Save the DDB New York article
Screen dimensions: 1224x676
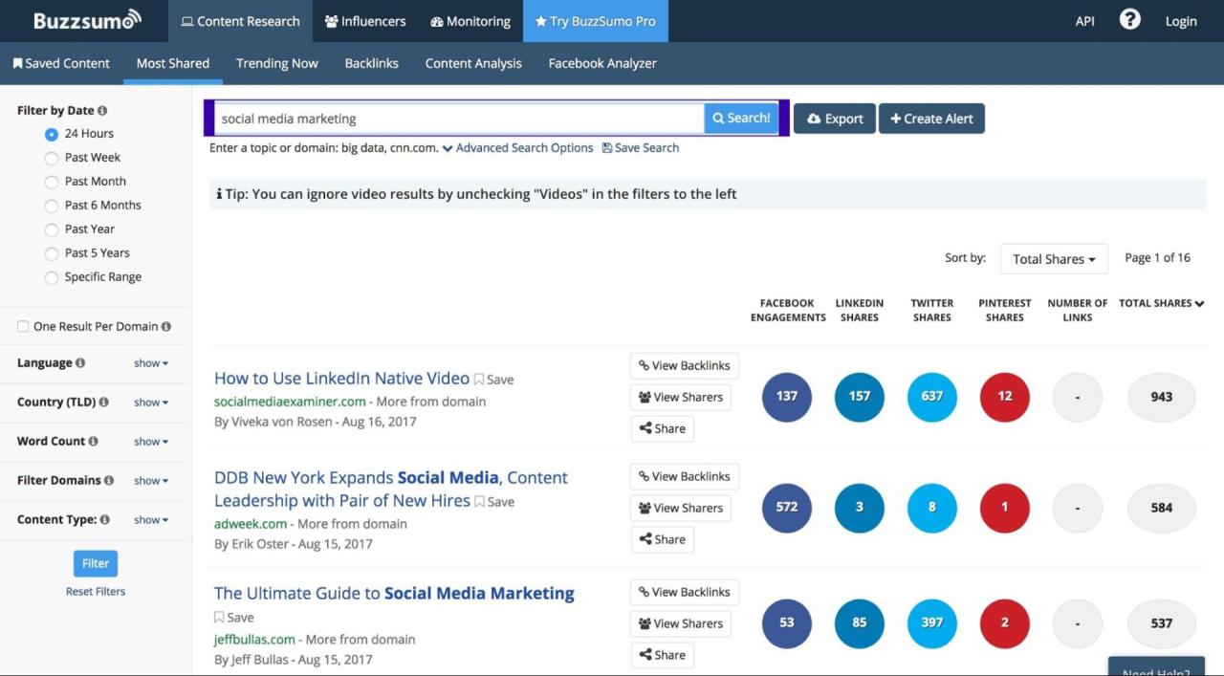click(x=494, y=502)
